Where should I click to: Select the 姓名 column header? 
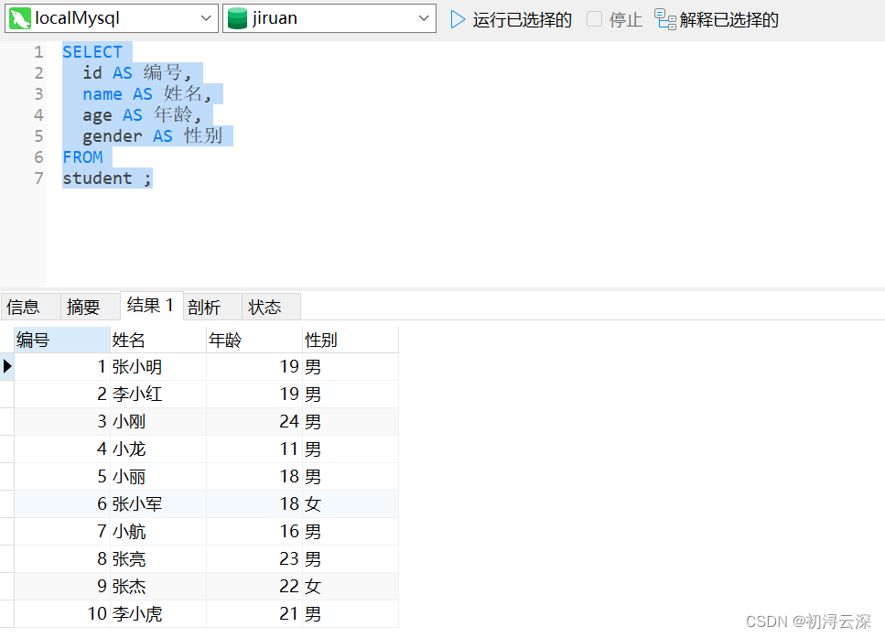(158, 340)
